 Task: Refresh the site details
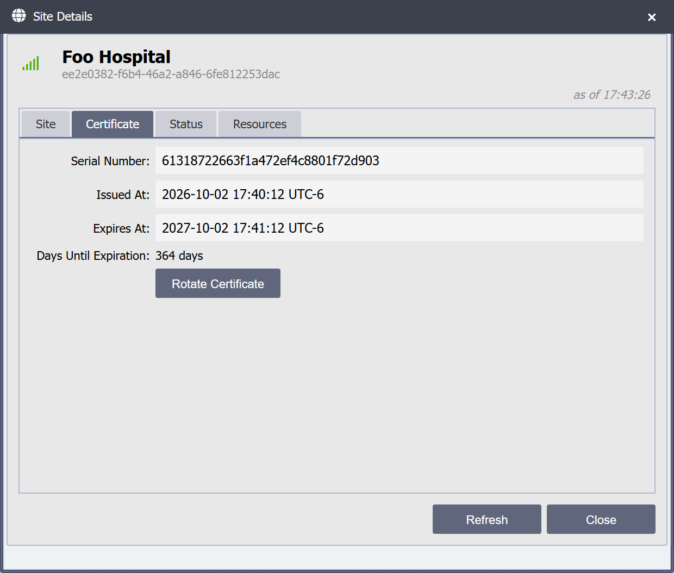[487, 519]
